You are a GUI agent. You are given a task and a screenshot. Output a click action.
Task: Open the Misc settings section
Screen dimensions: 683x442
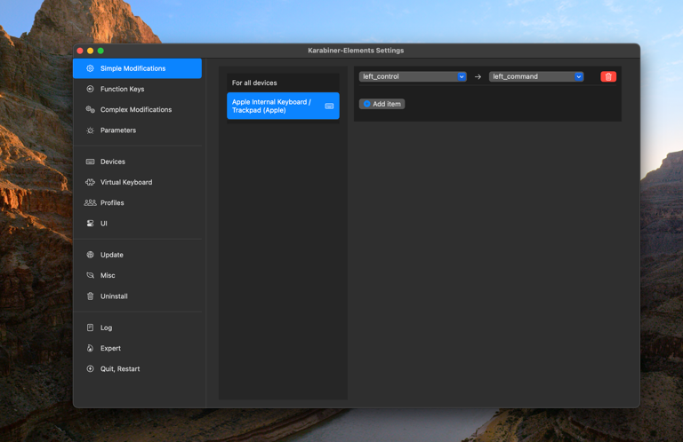108,275
